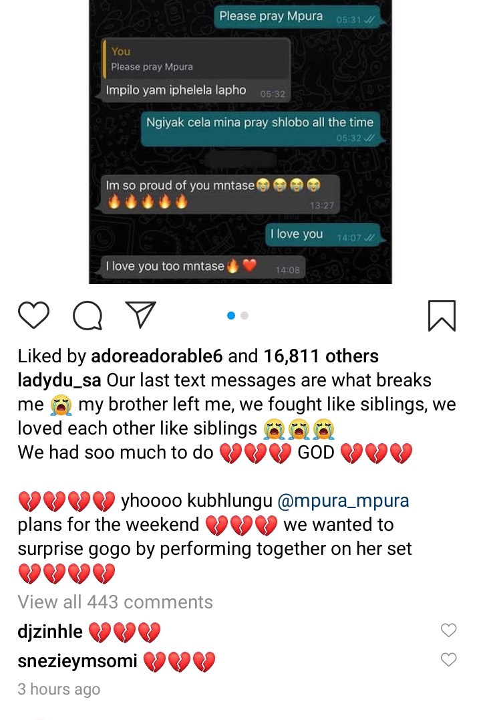Tap @mpura_mpura mention link
This screenshot has width=481, height=720.
(x=343, y=501)
